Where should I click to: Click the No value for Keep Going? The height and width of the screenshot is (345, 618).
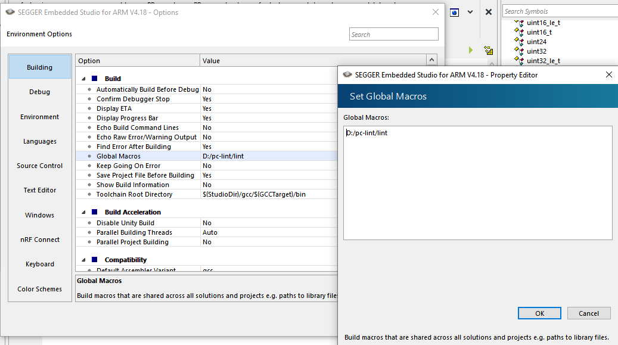tap(207, 166)
